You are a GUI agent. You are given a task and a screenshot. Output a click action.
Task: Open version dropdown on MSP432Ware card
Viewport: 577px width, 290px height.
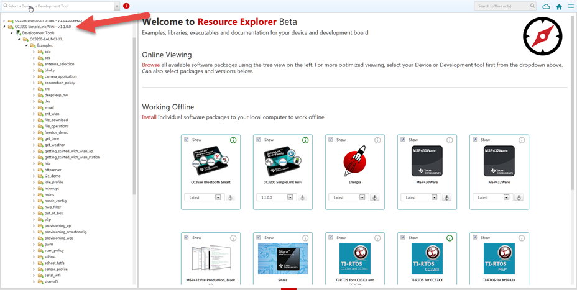click(x=506, y=197)
